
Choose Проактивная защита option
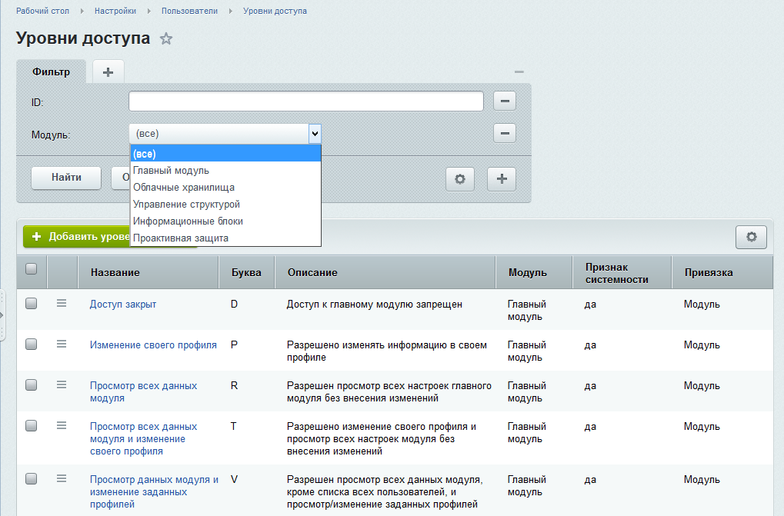click(x=225, y=238)
